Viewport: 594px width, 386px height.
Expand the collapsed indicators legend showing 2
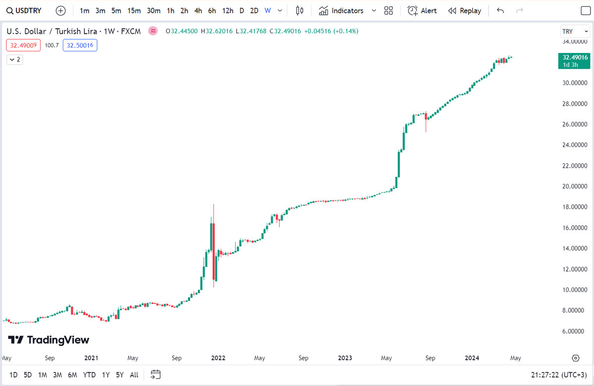click(15, 59)
